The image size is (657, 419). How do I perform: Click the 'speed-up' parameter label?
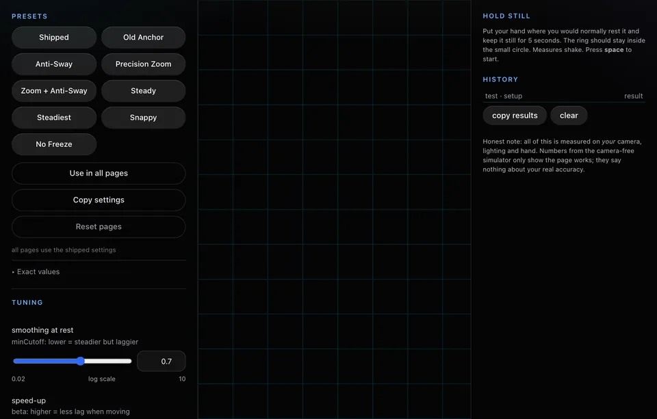pyautogui.click(x=29, y=401)
